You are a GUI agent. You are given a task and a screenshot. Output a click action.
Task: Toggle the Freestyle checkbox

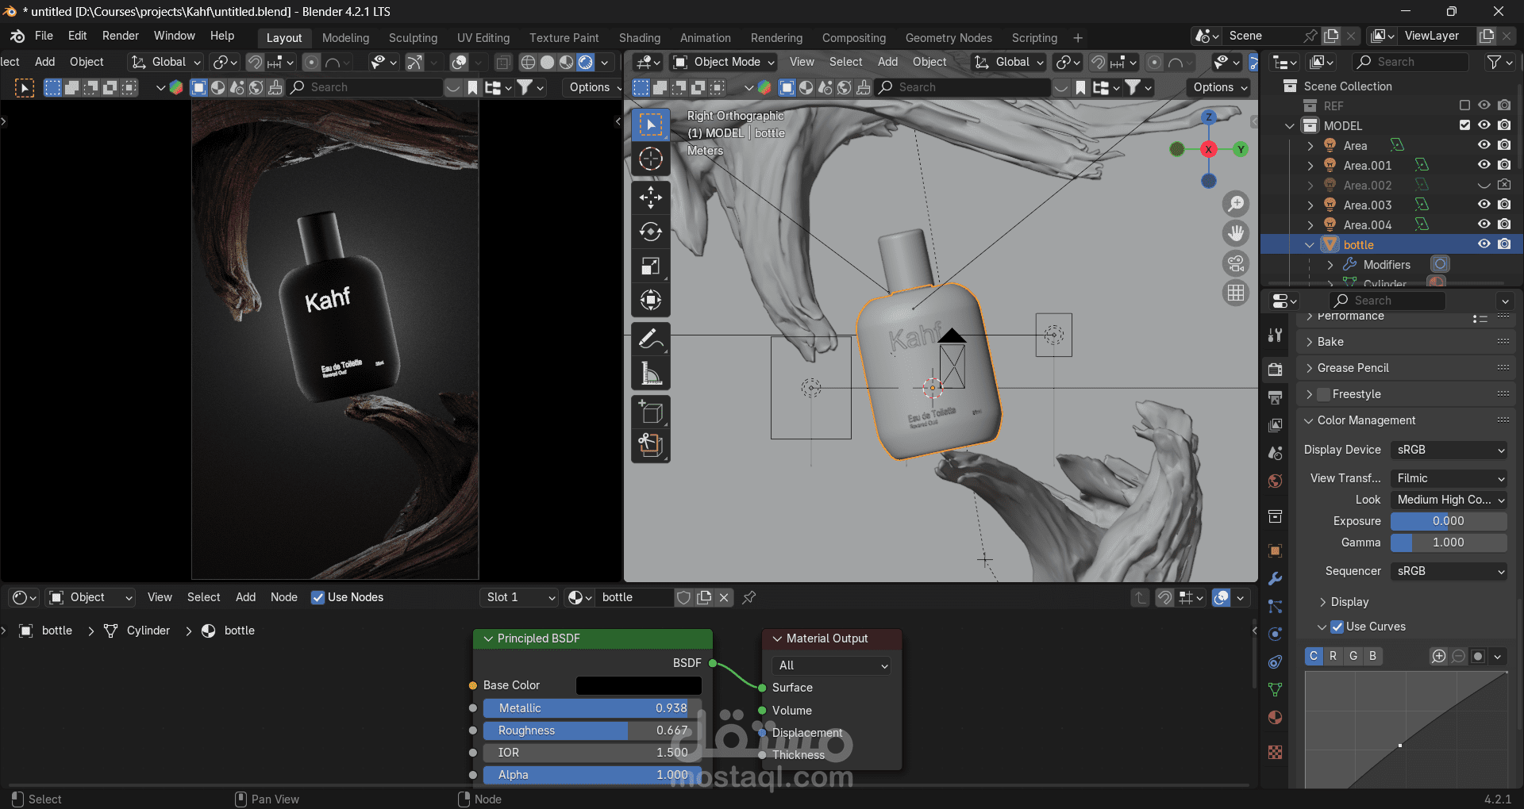(x=1323, y=394)
